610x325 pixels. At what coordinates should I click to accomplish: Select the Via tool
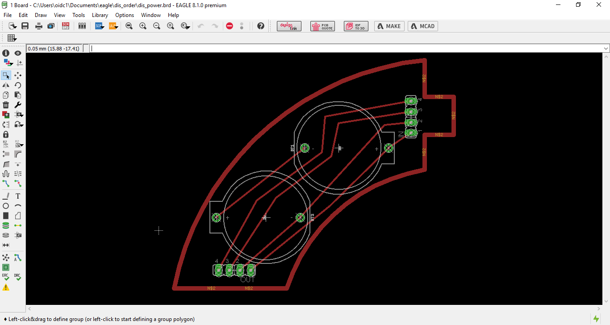click(6, 225)
